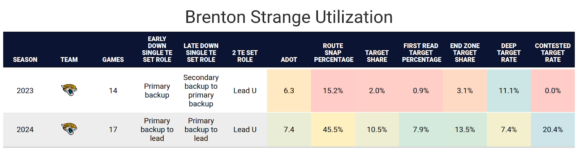
Task: Select the TEAM column header
Action: 69,59
